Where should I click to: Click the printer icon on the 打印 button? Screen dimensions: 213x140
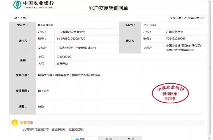(77, 139)
